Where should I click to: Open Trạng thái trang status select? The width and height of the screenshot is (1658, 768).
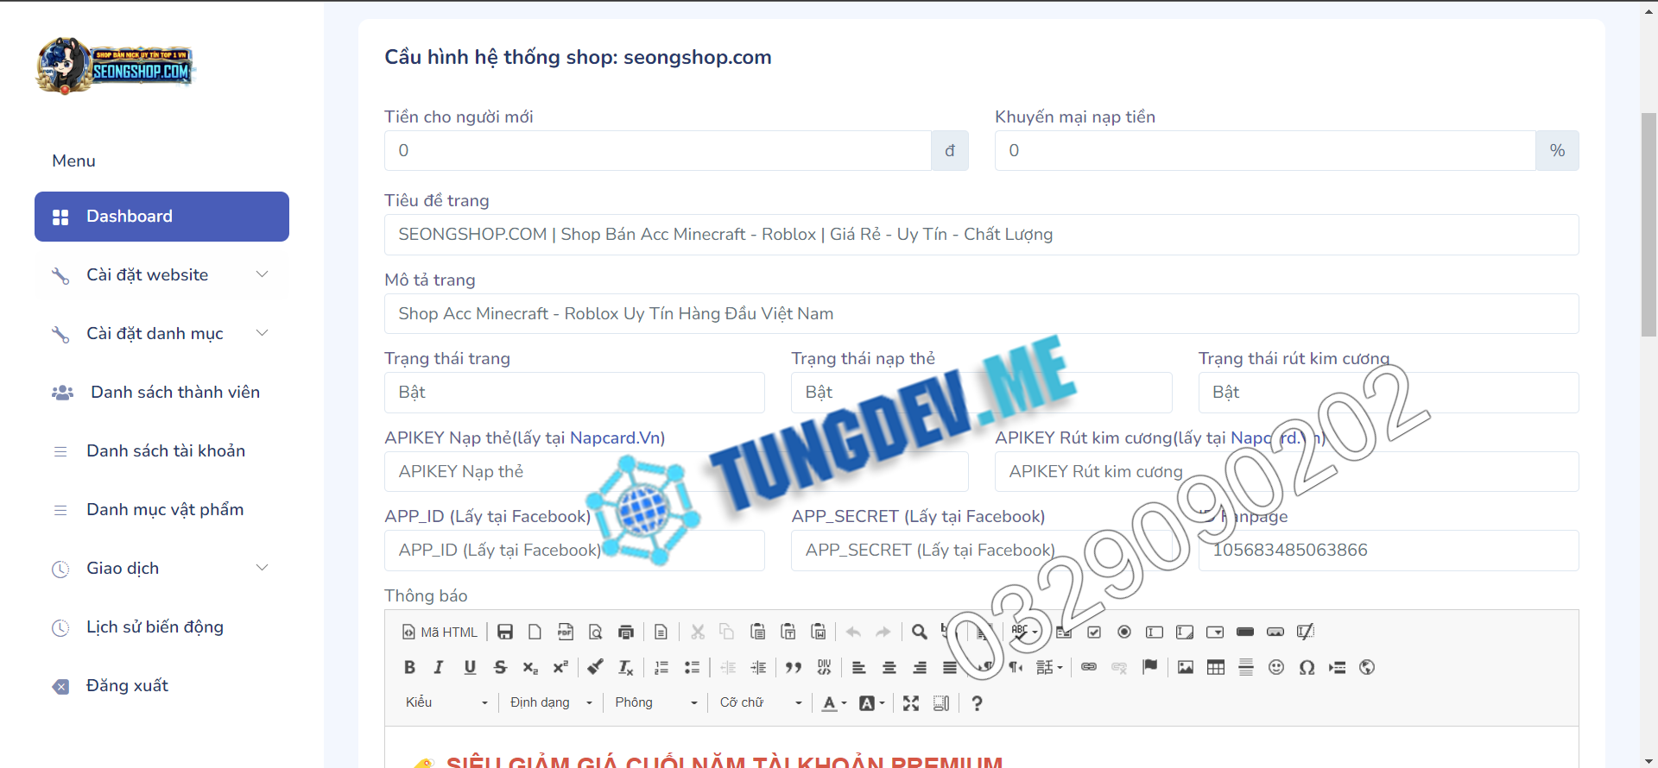(x=574, y=393)
